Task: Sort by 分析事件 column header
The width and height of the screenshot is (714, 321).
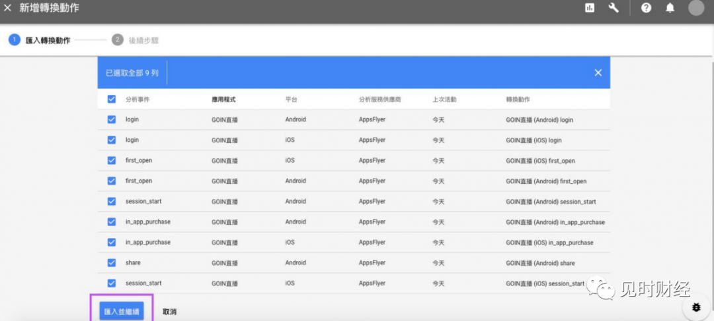Action: (138, 100)
